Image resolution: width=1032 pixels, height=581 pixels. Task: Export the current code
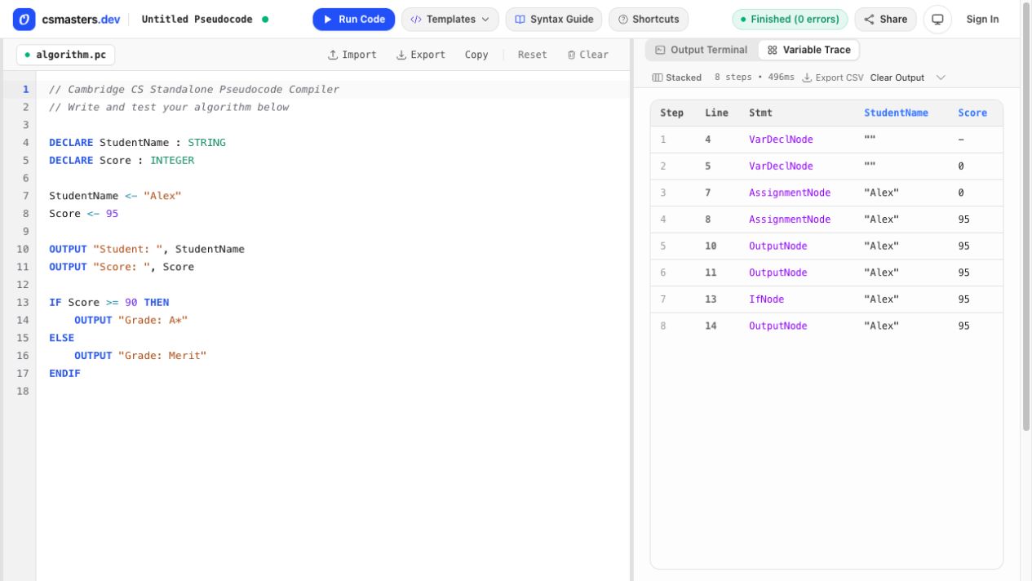tap(421, 55)
